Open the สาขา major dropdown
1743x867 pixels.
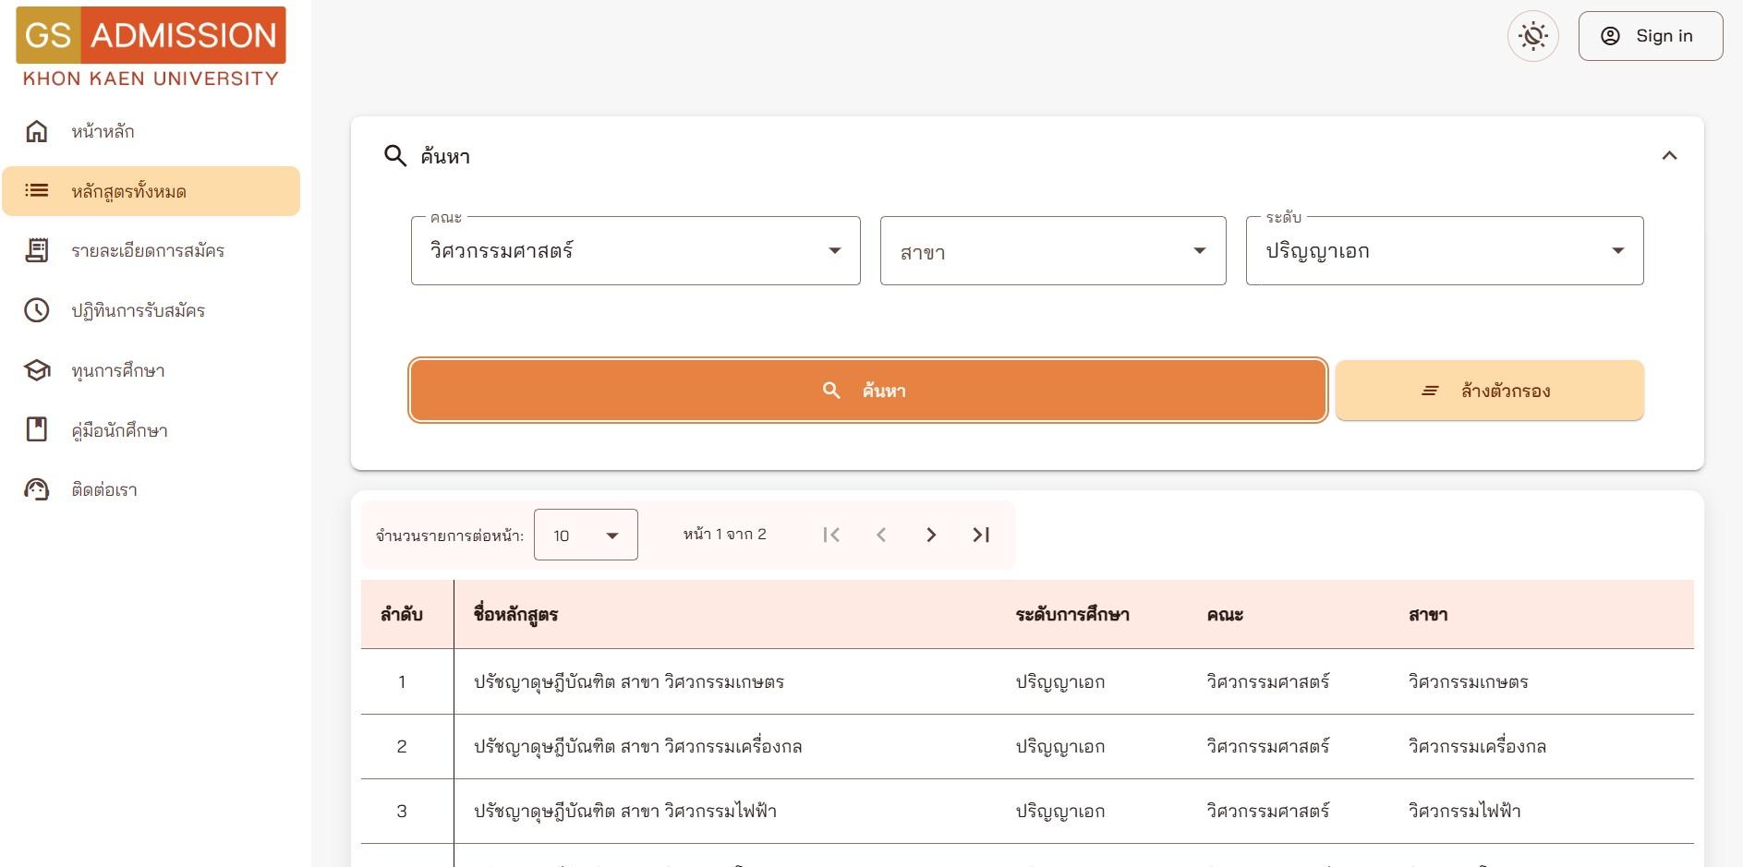[1053, 251]
